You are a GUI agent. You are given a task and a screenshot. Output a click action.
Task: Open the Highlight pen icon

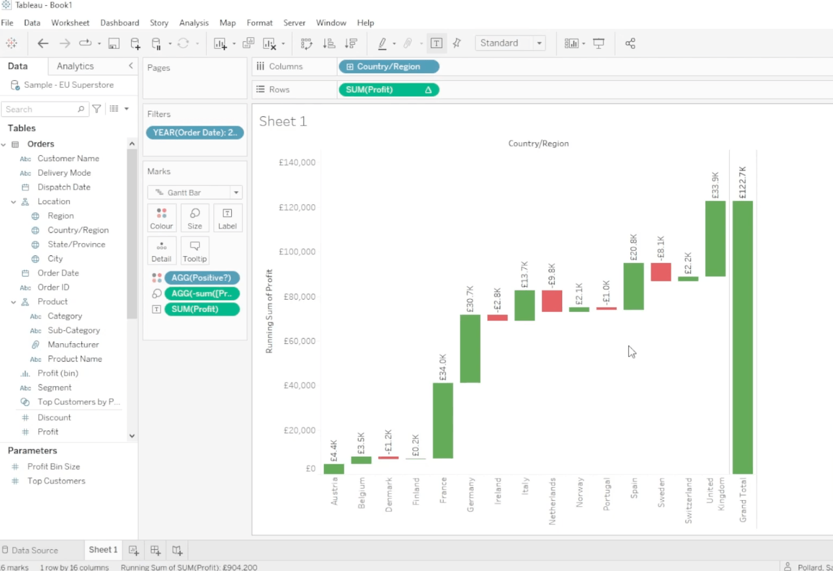[382, 42]
